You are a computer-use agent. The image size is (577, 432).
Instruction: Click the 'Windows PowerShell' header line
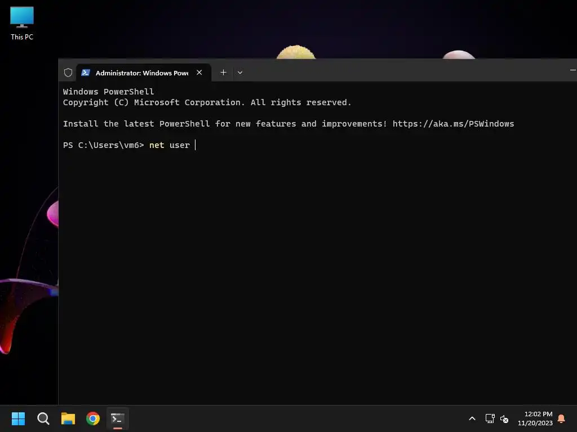coord(108,92)
